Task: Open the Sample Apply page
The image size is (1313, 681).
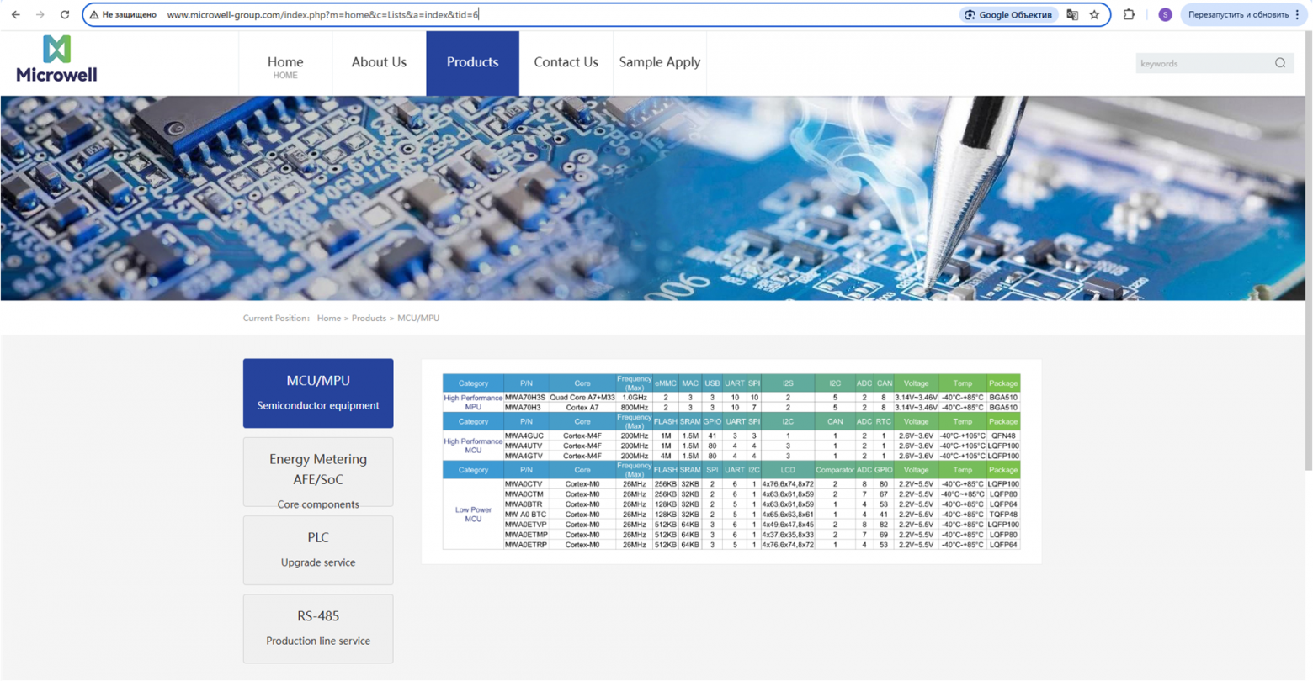Action: tap(659, 62)
